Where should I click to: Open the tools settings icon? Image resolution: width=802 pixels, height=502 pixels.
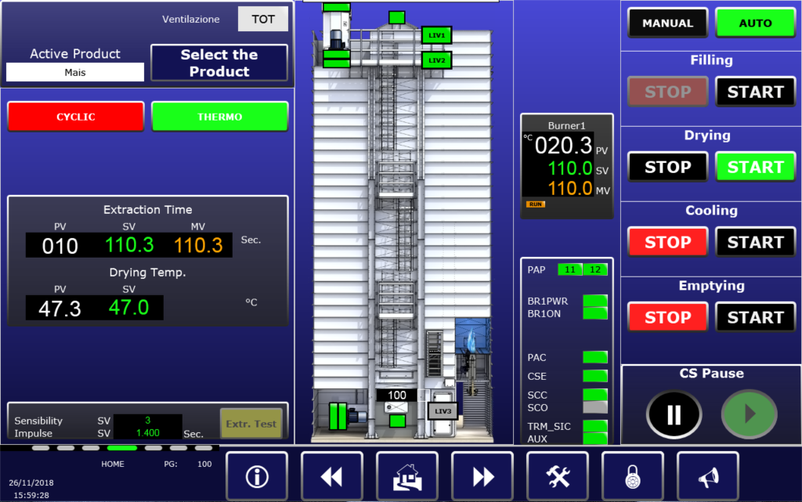(557, 476)
